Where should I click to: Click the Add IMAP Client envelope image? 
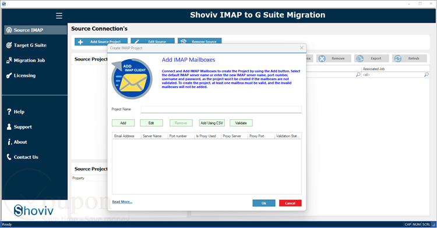click(x=132, y=79)
